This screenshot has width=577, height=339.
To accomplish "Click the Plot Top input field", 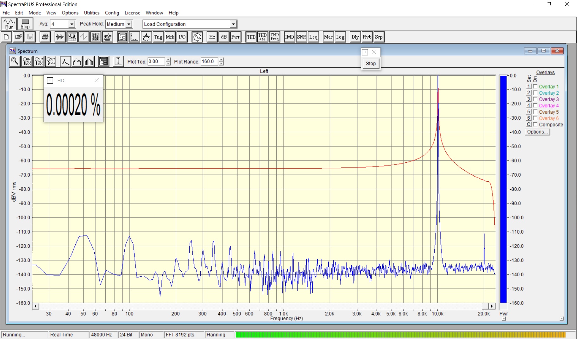I will (156, 61).
